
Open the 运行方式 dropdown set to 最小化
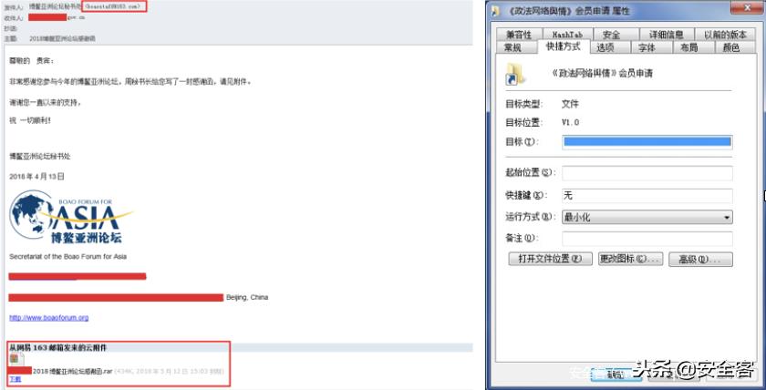point(647,217)
